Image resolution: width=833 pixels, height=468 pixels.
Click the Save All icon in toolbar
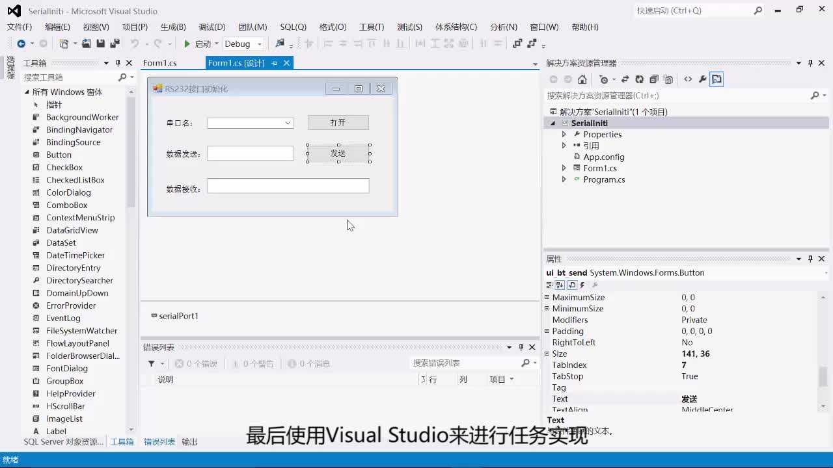click(x=115, y=44)
